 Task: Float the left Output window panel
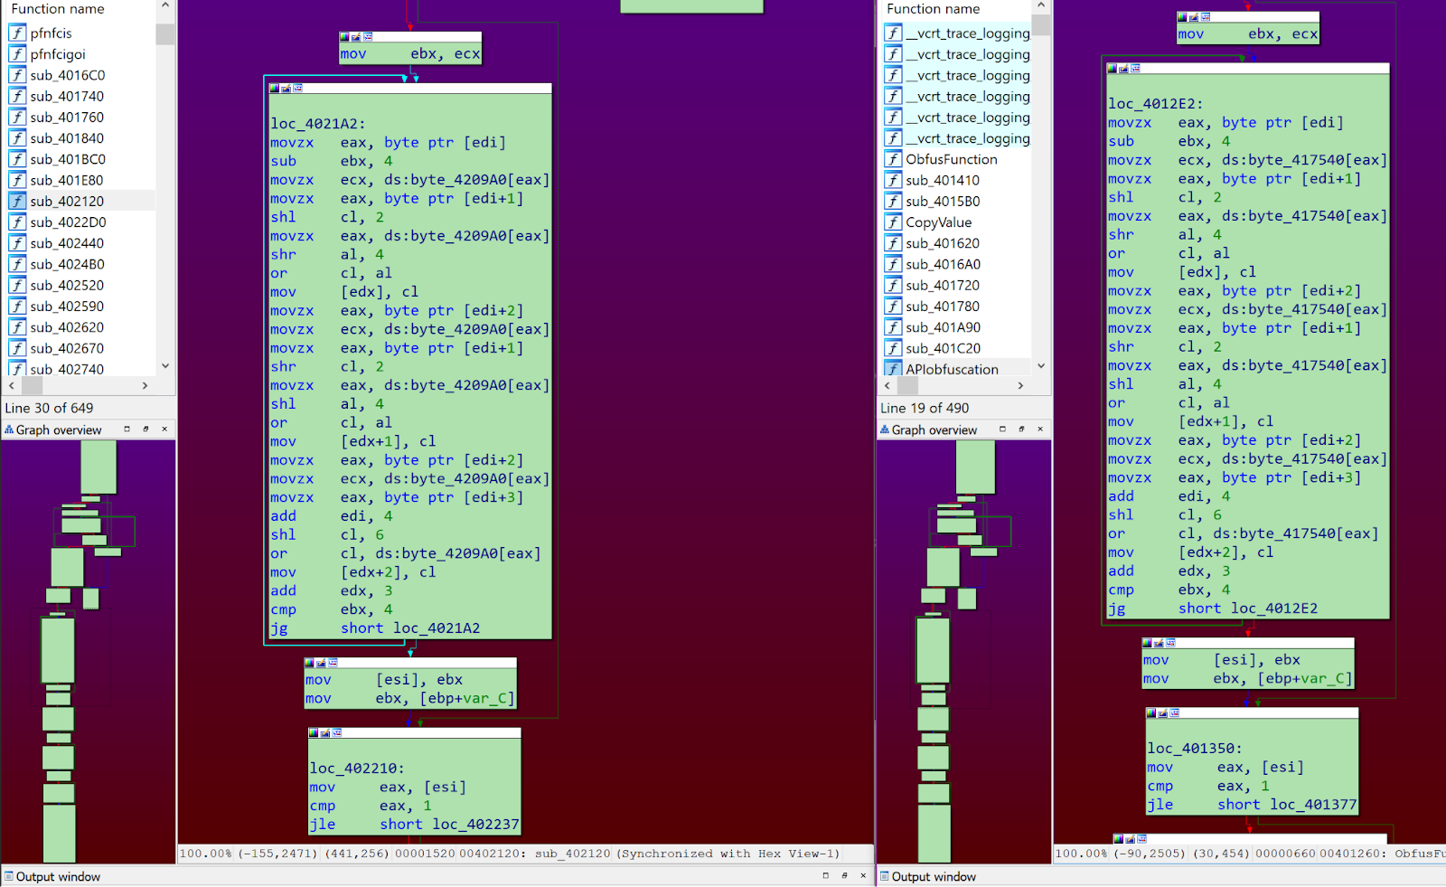[x=844, y=875]
